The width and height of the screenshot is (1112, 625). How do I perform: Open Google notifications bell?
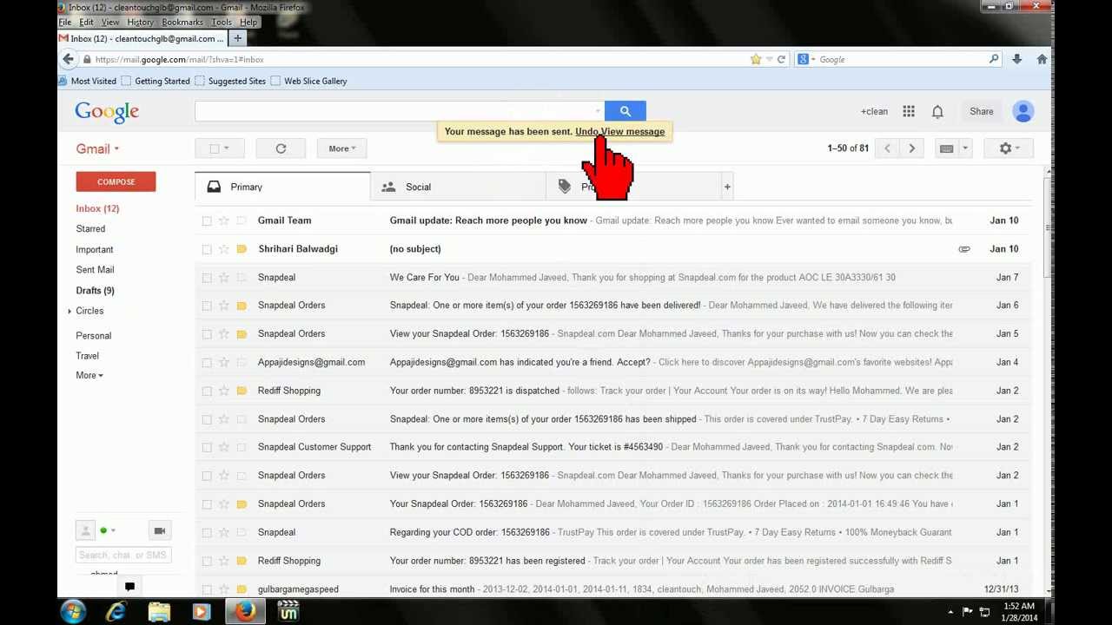click(937, 111)
